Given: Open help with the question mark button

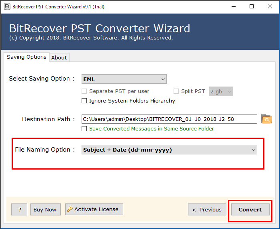Looking at the screenshot, I should [19, 209].
